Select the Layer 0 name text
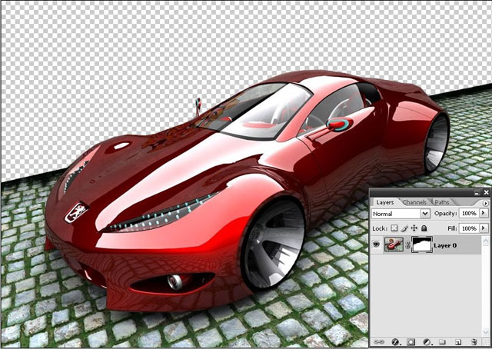 click(445, 245)
